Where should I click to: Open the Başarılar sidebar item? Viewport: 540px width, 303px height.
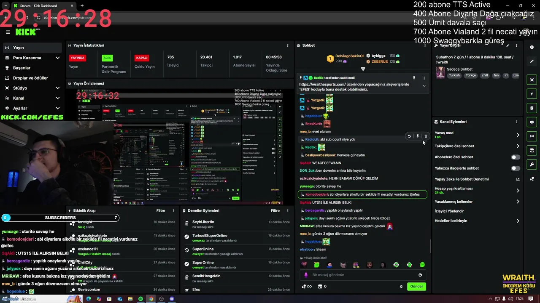tap(32, 68)
